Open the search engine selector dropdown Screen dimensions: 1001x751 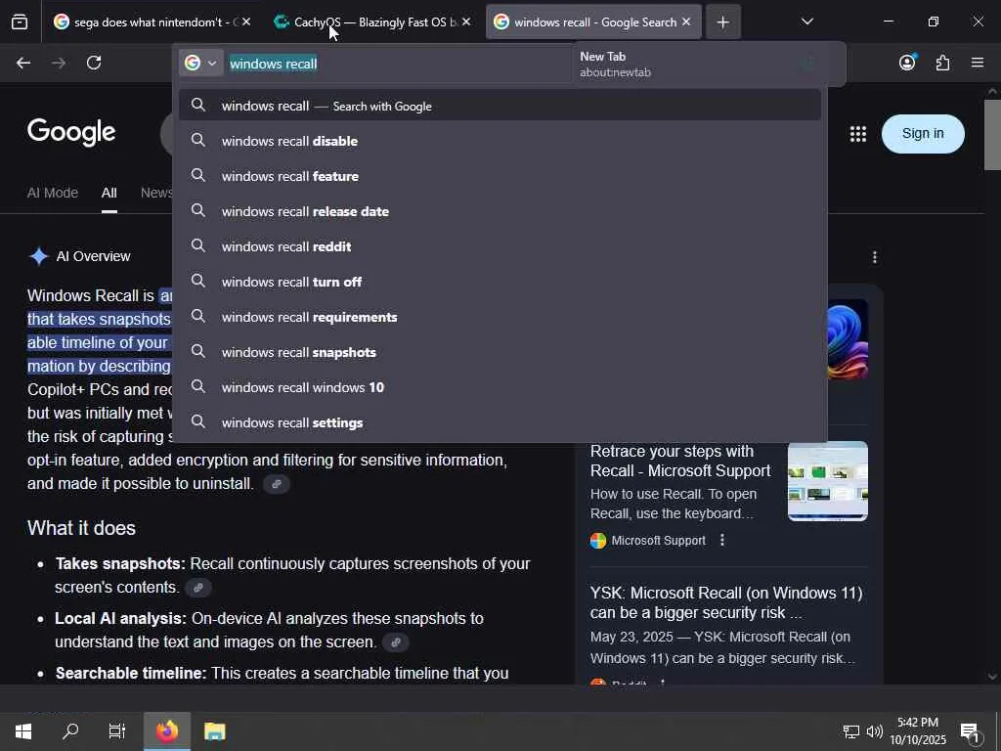(x=201, y=63)
